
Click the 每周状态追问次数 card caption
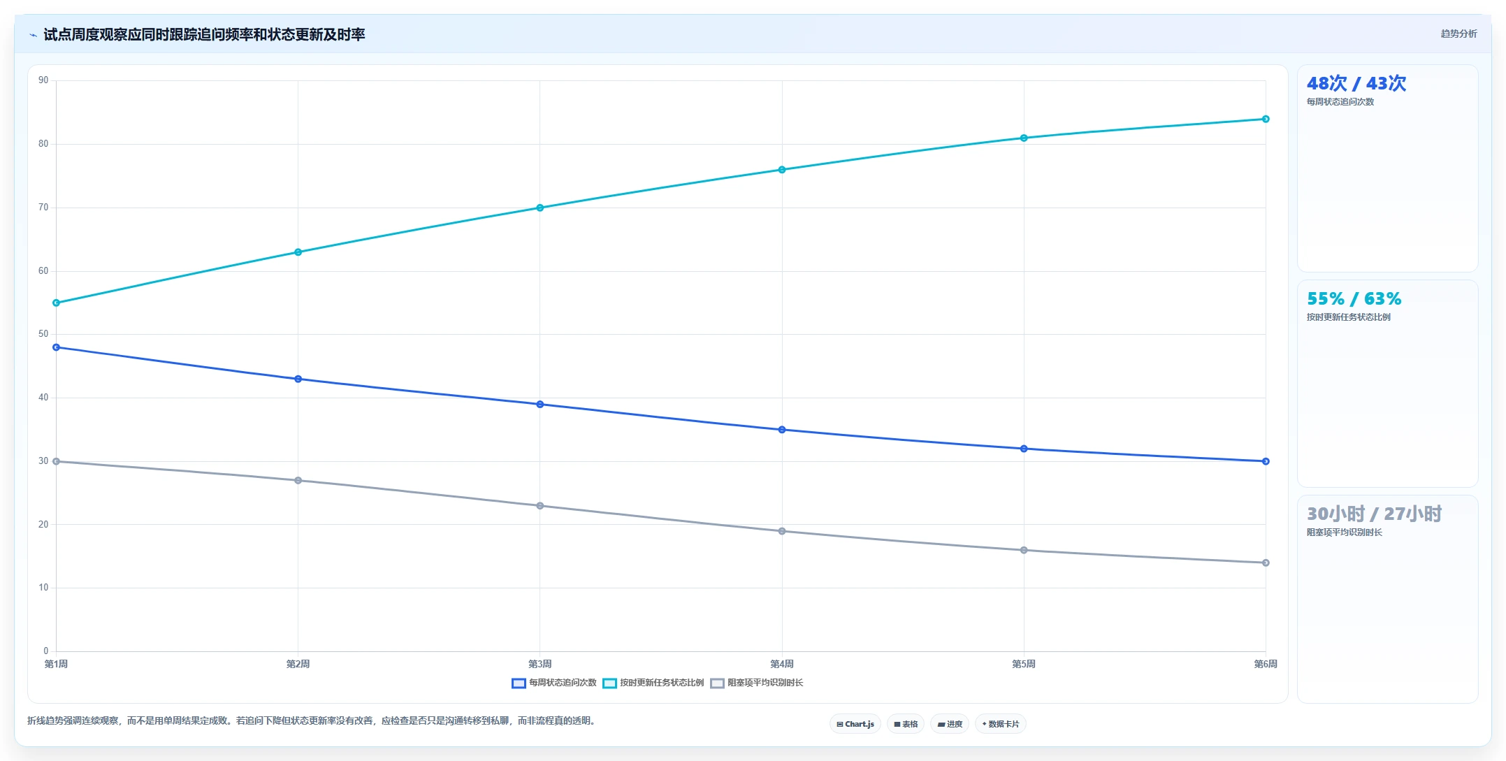point(1340,102)
